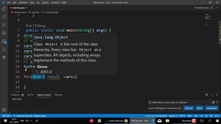Open the database view icon

[x=4, y=57]
